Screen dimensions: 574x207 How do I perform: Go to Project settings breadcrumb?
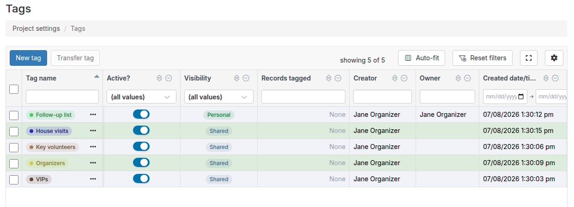(36, 29)
